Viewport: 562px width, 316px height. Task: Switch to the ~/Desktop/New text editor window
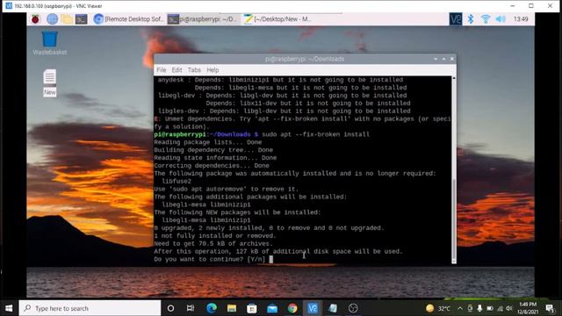click(277, 19)
